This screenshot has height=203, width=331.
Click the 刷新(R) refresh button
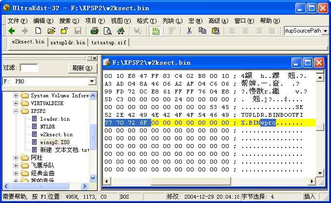(x=82, y=68)
